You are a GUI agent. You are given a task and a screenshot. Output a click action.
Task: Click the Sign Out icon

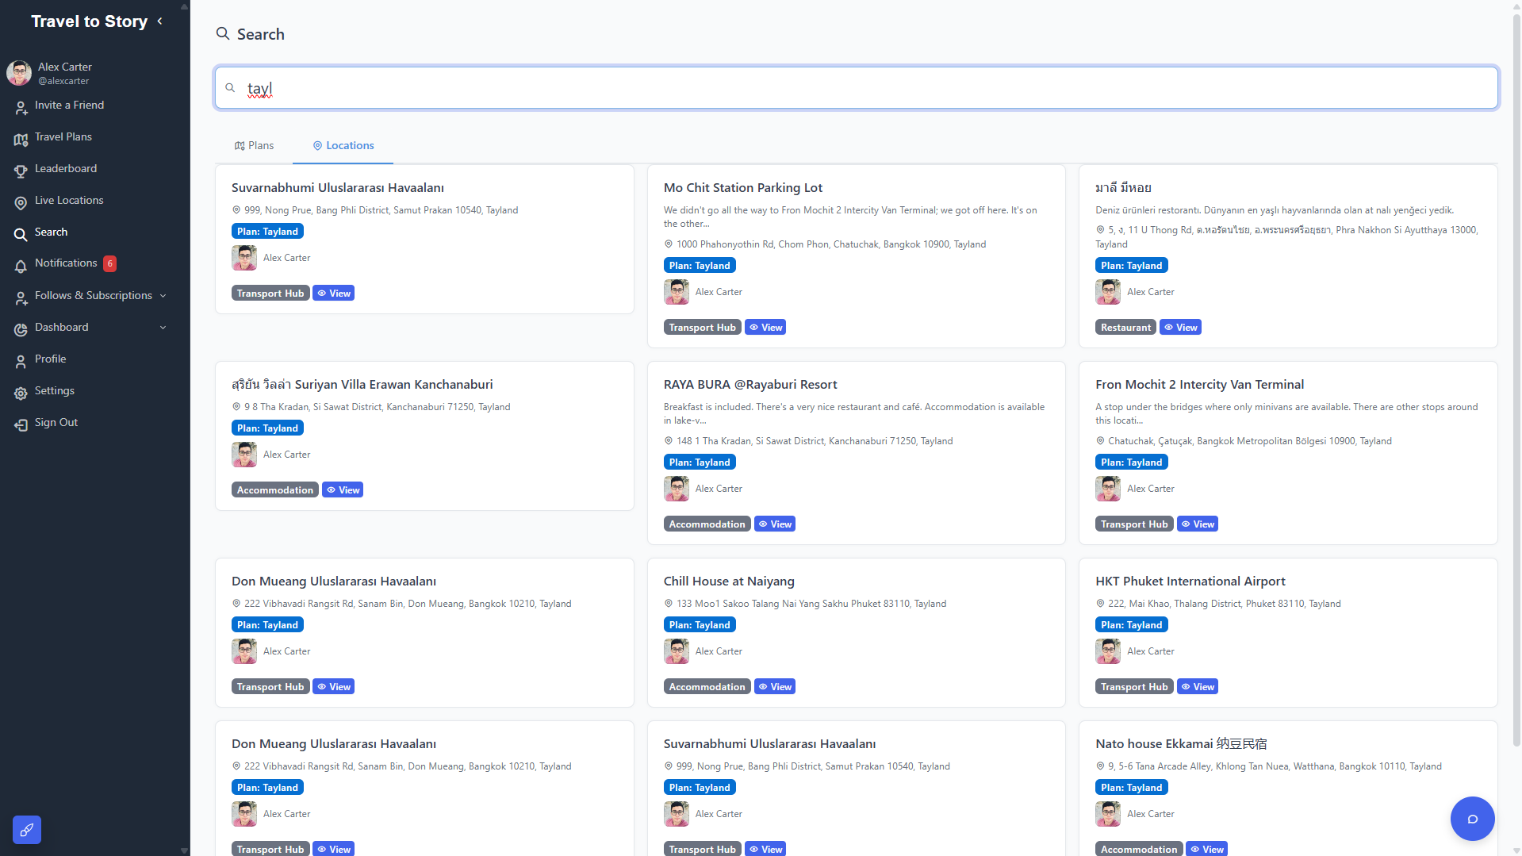21,424
